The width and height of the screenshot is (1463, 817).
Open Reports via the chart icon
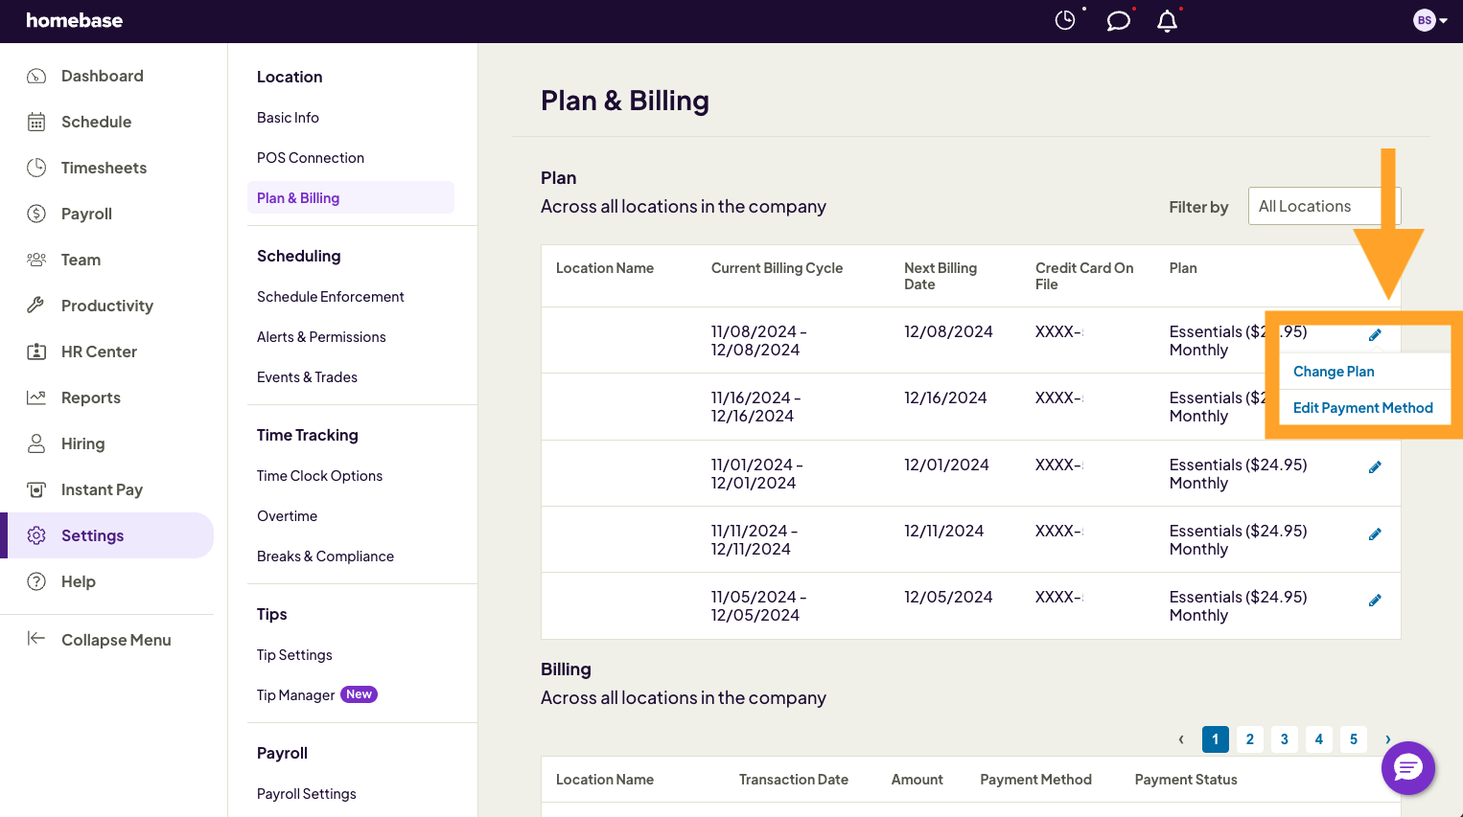coord(36,397)
